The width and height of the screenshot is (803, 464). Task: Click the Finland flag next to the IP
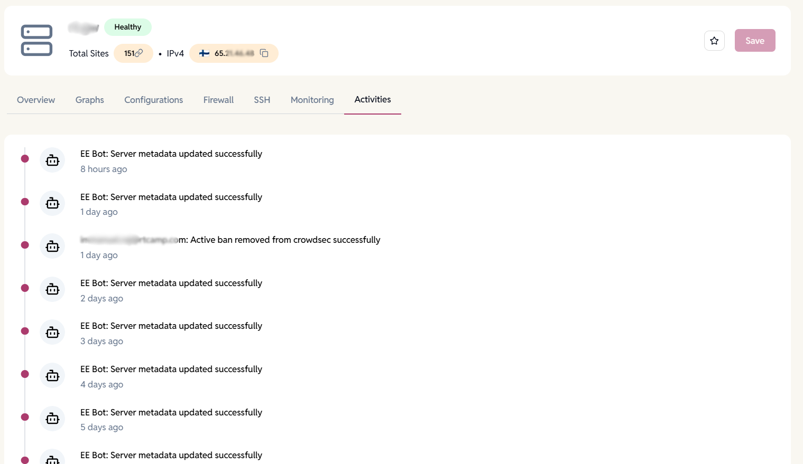[x=205, y=53]
